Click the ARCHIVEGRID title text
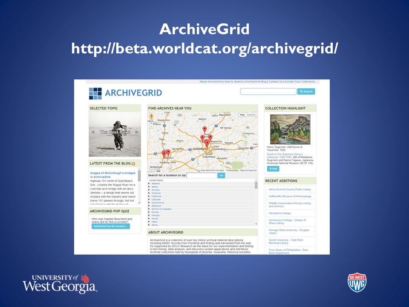Screen dimensions: 409x307 point(133,93)
